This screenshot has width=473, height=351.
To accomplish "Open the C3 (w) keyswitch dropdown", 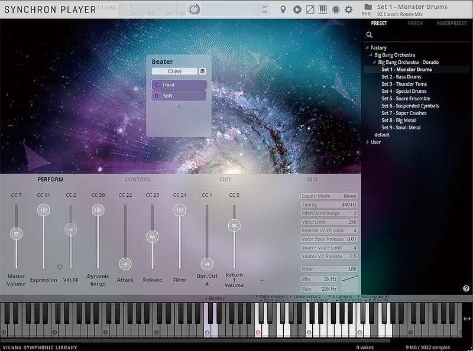I will [x=174, y=71].
